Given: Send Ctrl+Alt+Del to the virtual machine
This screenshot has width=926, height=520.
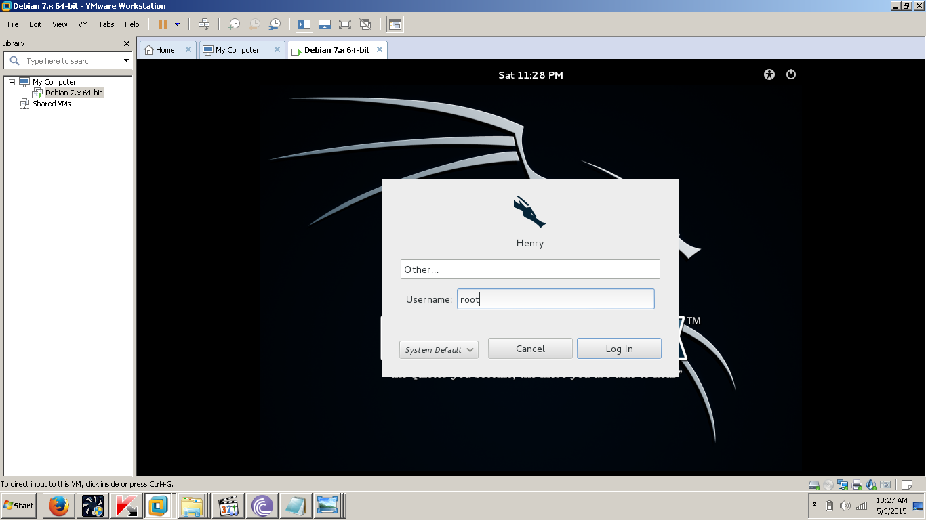Looking at the screenshot, I should [x=204, y=24].
